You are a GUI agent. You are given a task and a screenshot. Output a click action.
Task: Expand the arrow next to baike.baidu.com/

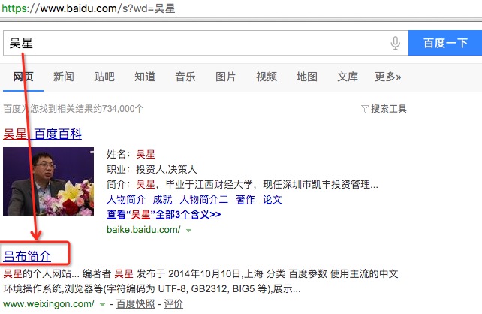[188, 230]
